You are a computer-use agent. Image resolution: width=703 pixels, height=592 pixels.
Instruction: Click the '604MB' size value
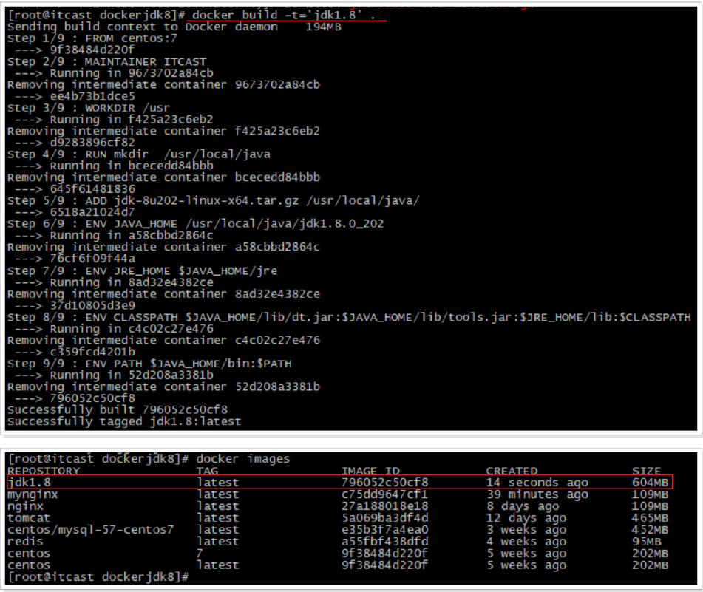(x=650, y=482)
